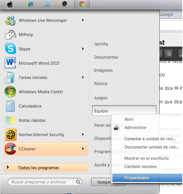
Task: Click the Notas rápidas label
Action: [32, 120]
